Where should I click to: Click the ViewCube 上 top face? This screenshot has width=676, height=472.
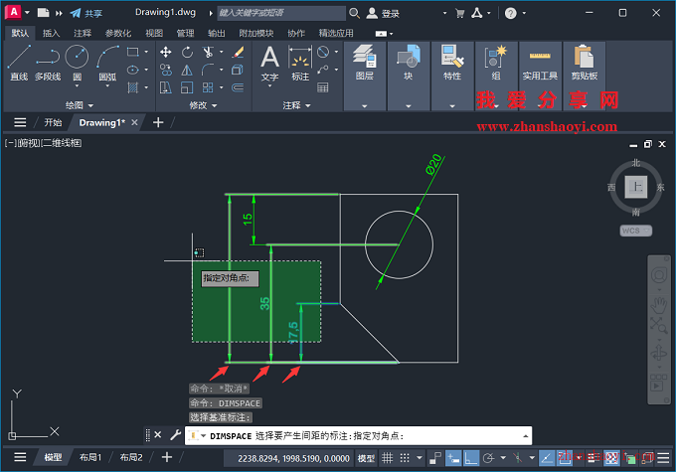[x=636, y=187]
